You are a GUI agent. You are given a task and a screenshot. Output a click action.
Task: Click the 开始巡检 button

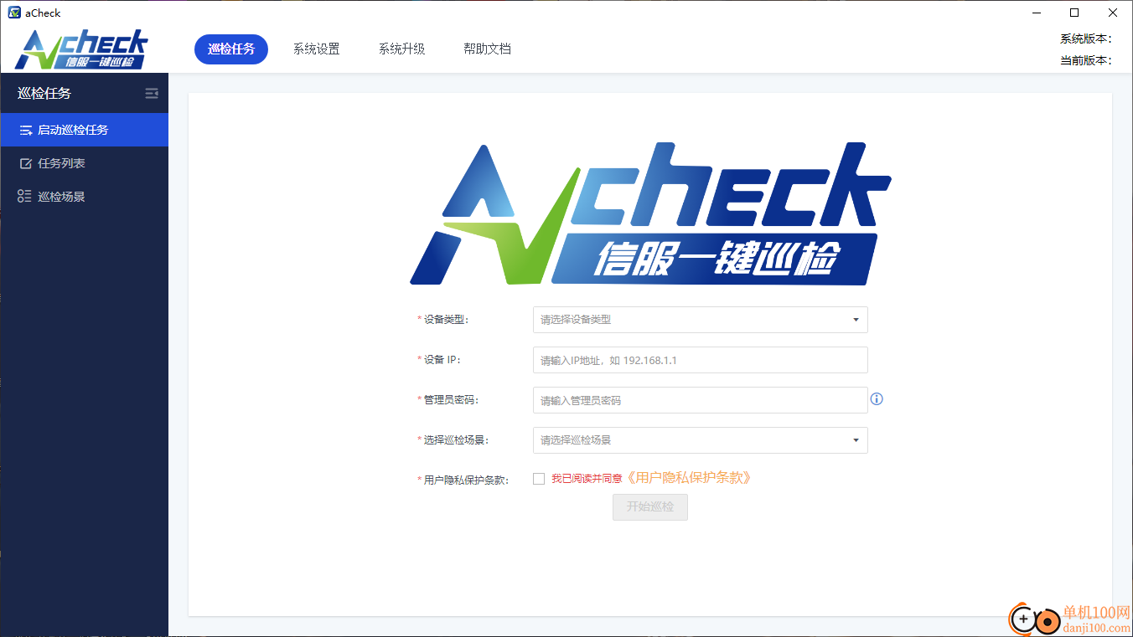tap(650, 507)
